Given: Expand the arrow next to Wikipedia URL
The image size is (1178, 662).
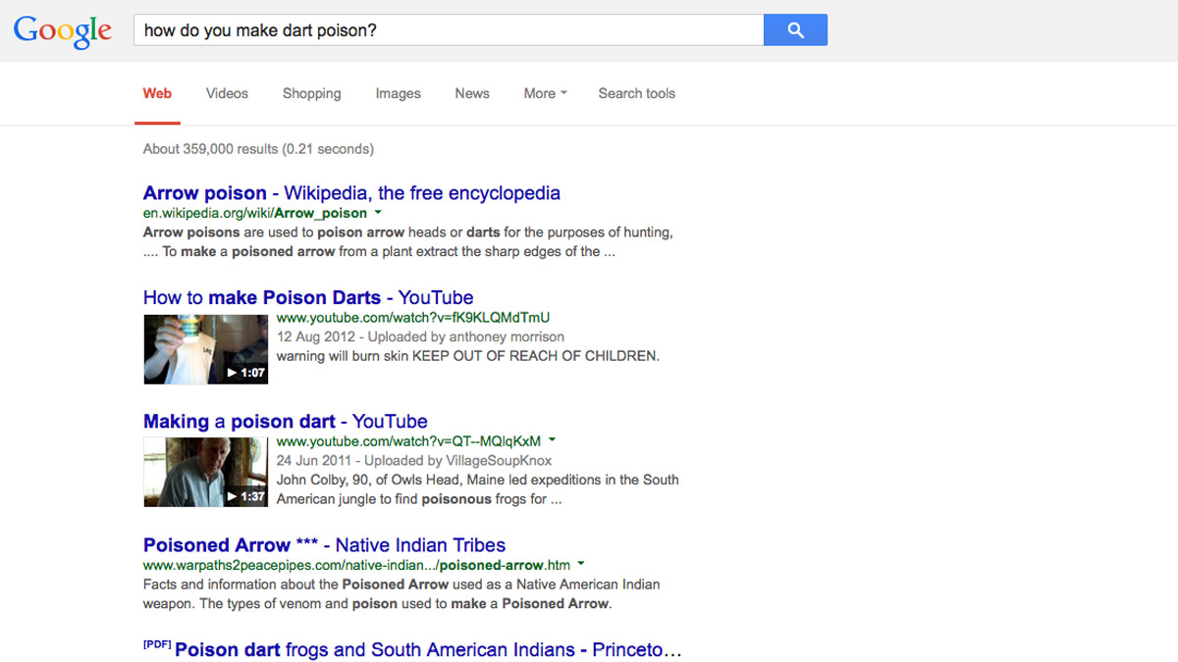Looking at the screenshot, I should [378, 213].
